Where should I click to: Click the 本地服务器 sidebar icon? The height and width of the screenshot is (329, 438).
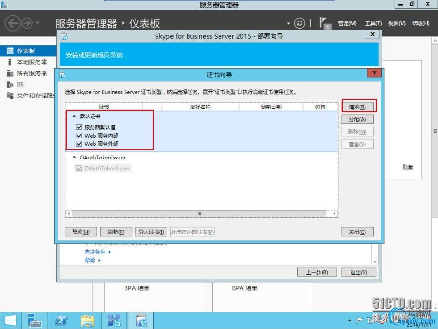10,62
